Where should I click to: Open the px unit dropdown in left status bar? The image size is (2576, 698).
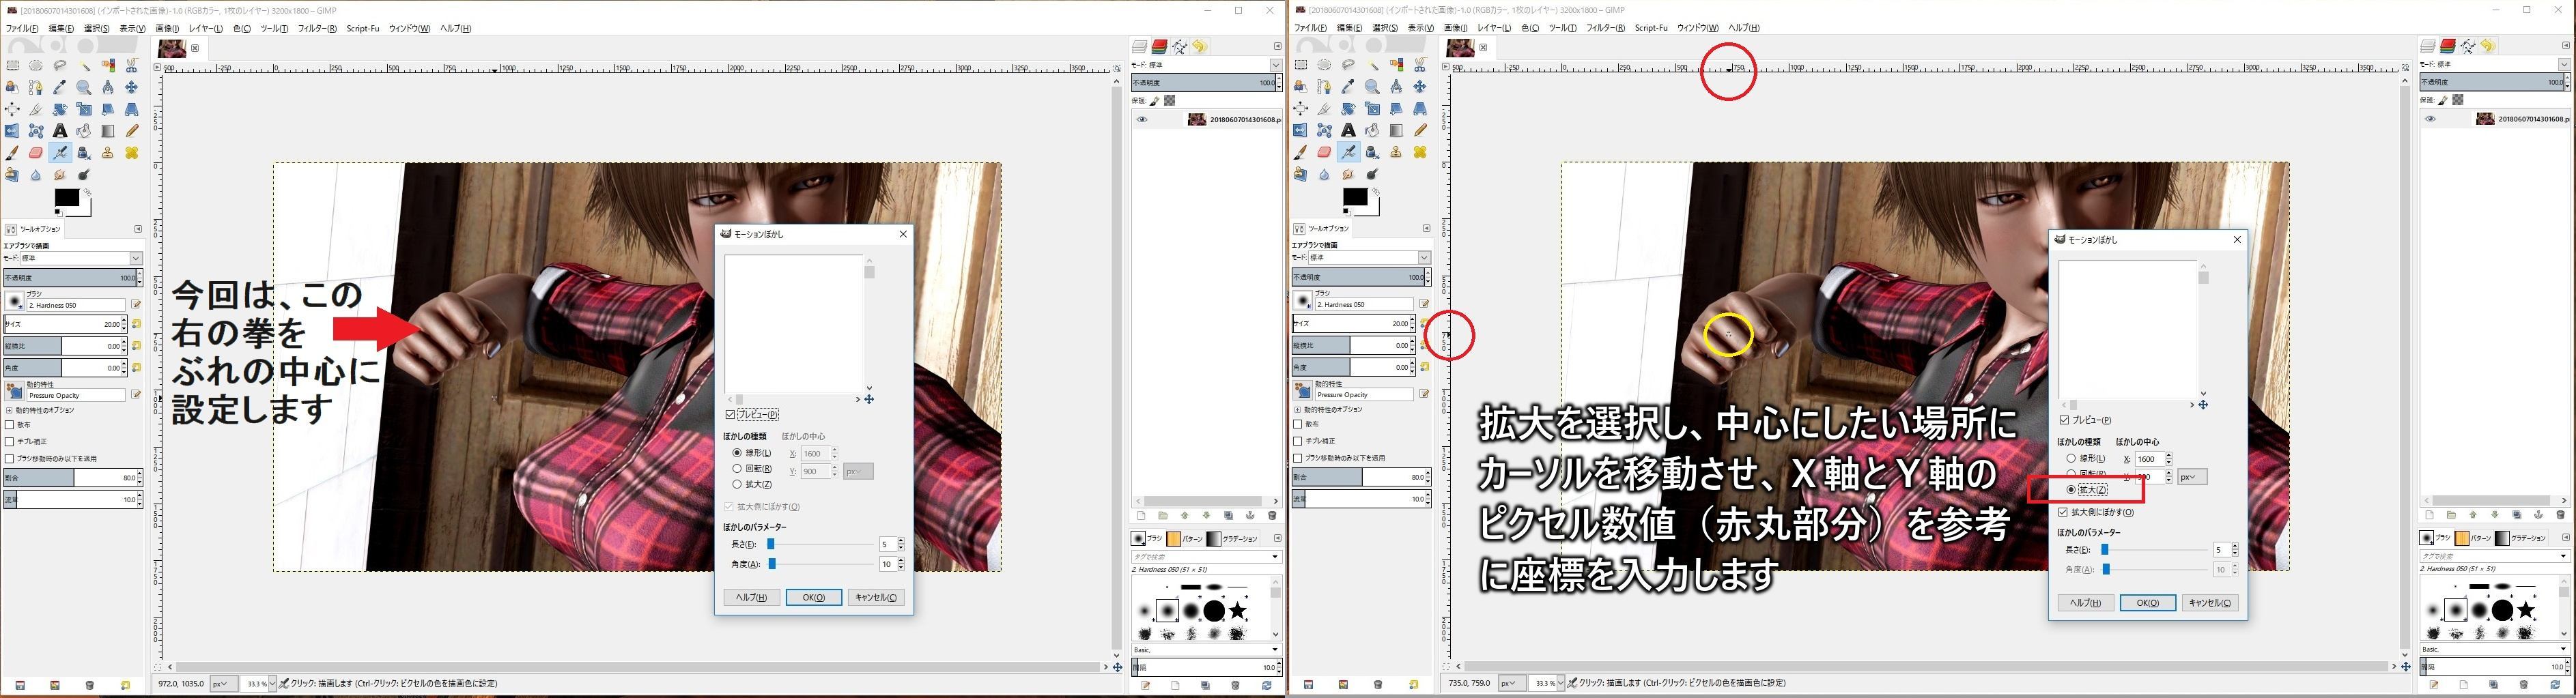tap(223, 684)
